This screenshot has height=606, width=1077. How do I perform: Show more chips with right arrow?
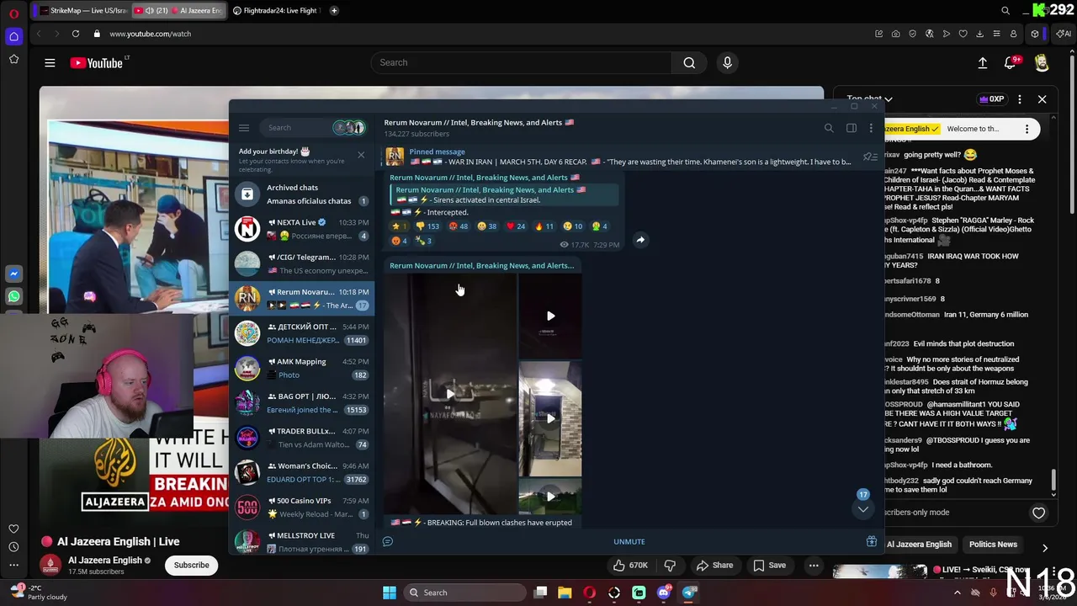[x=1045, y=548]
